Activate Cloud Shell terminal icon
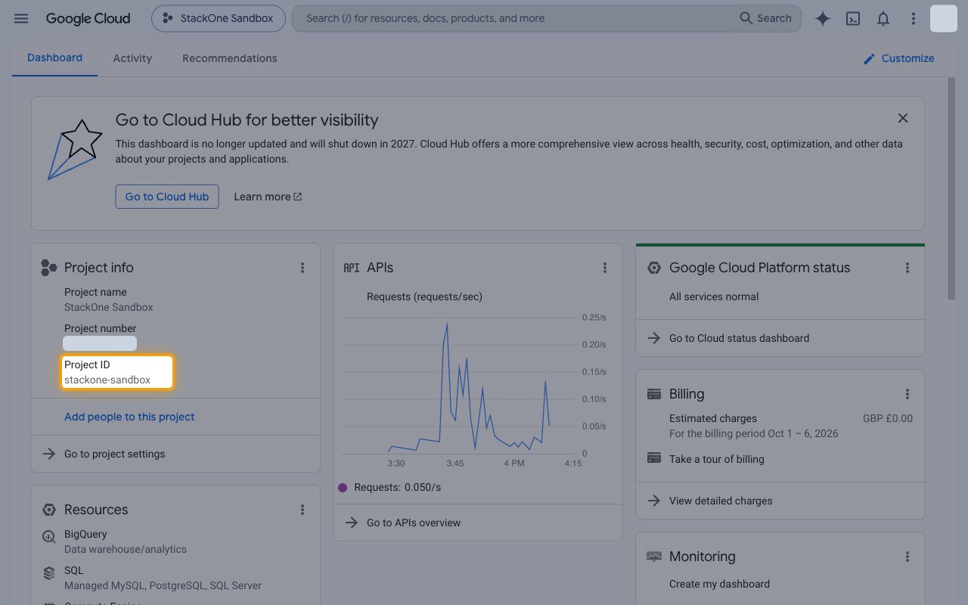Screen dimensions: 968x605 coord(853,19)
